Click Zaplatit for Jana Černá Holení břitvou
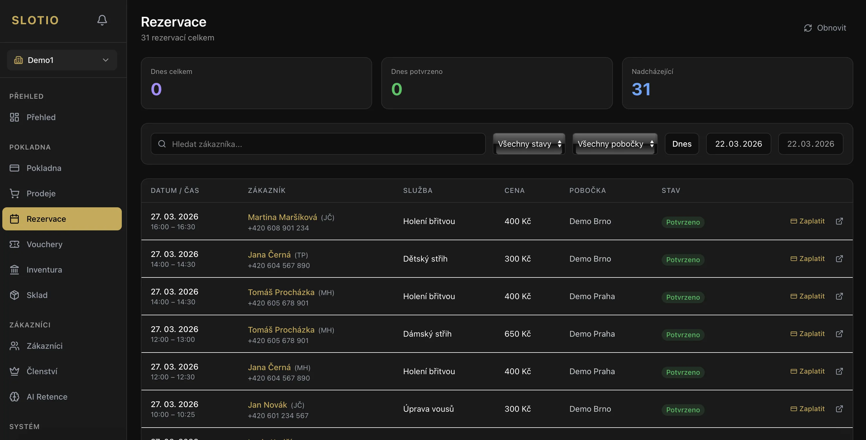 (807, 371)
